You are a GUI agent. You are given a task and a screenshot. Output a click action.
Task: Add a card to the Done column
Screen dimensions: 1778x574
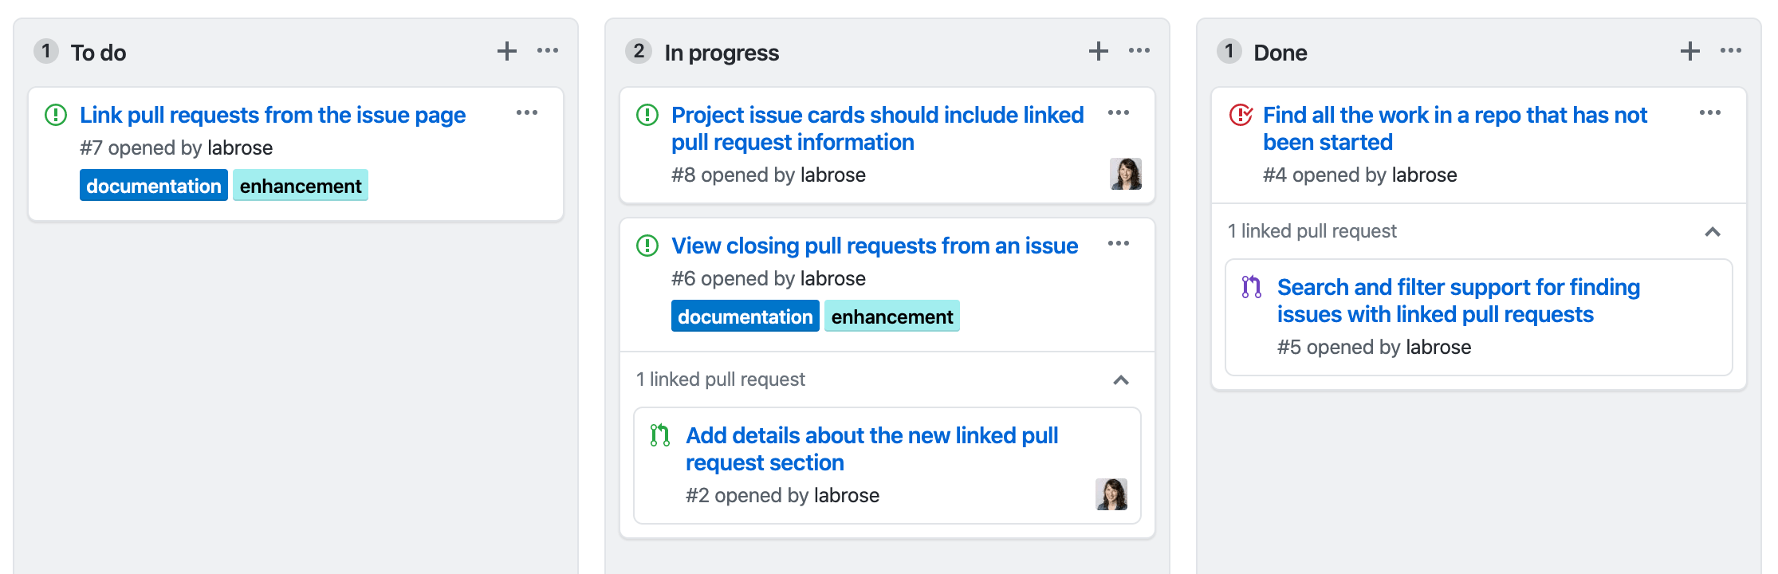click(1690, 52)
